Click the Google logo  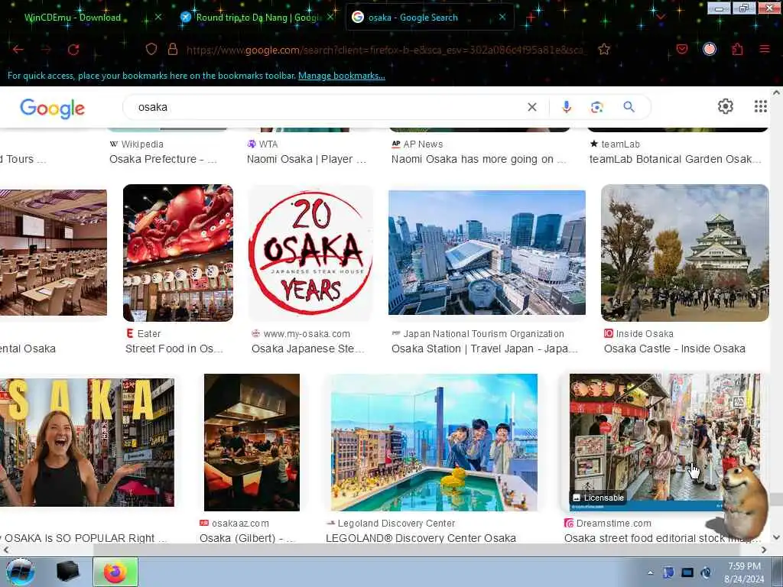pyautogui.click(x=53, y=108)
